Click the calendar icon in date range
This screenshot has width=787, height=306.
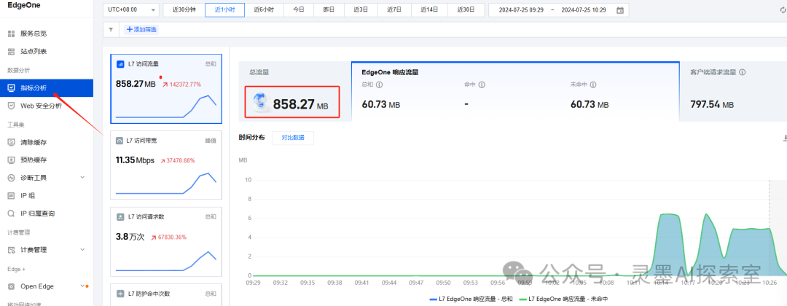click(x=620, y=10)
